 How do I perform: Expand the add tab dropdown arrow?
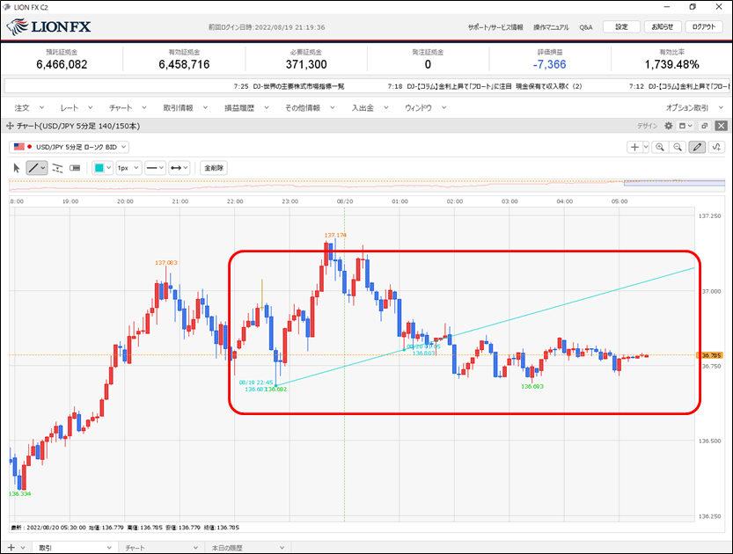point(23,548)
